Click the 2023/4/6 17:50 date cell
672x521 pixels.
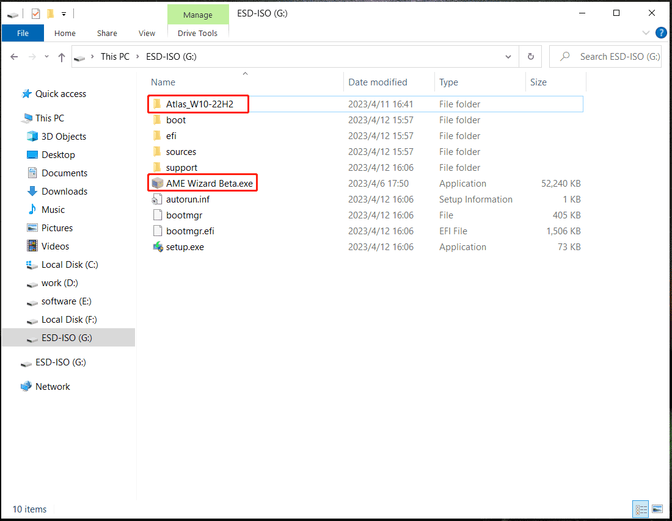[378, 183]
